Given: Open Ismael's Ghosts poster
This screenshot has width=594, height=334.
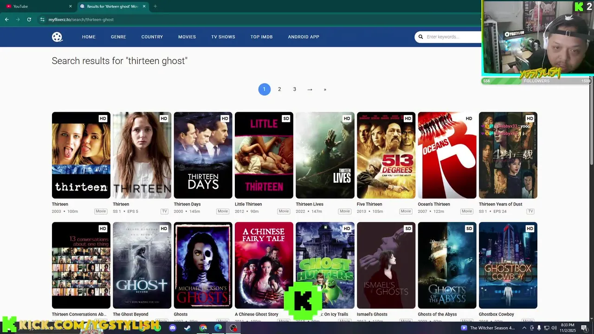Looking at the screenshot, I should pos(386,265).
